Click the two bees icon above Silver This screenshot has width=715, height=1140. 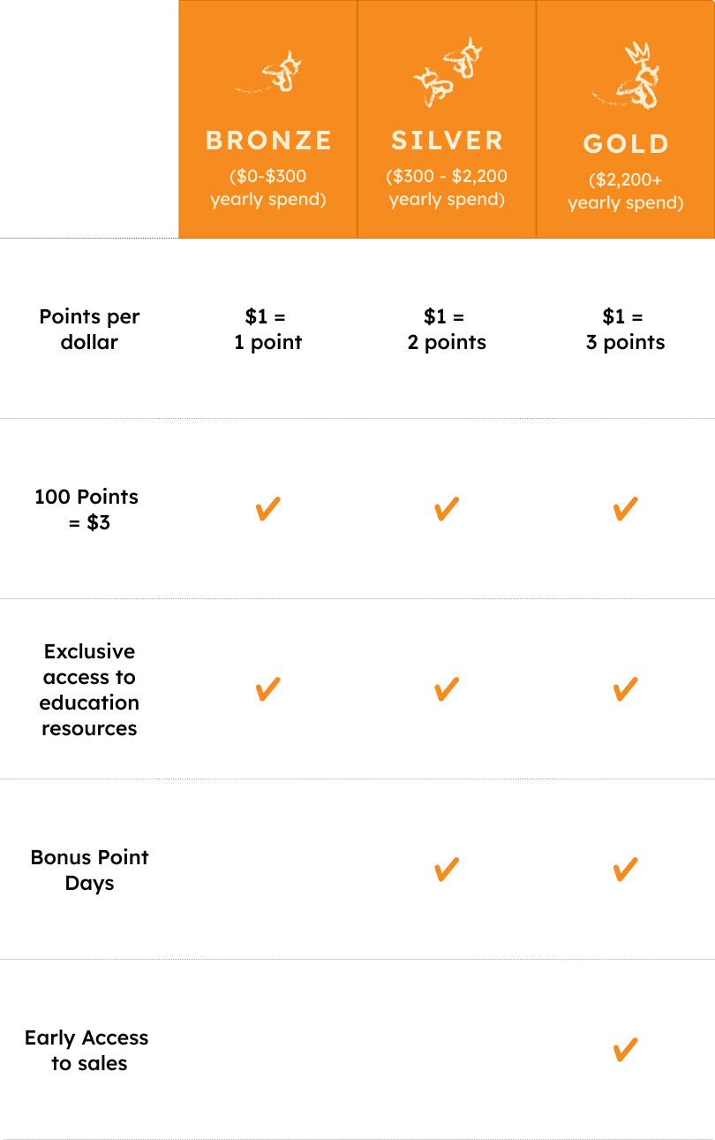(447, 72)
